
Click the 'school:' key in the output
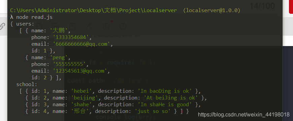(27, 84)
